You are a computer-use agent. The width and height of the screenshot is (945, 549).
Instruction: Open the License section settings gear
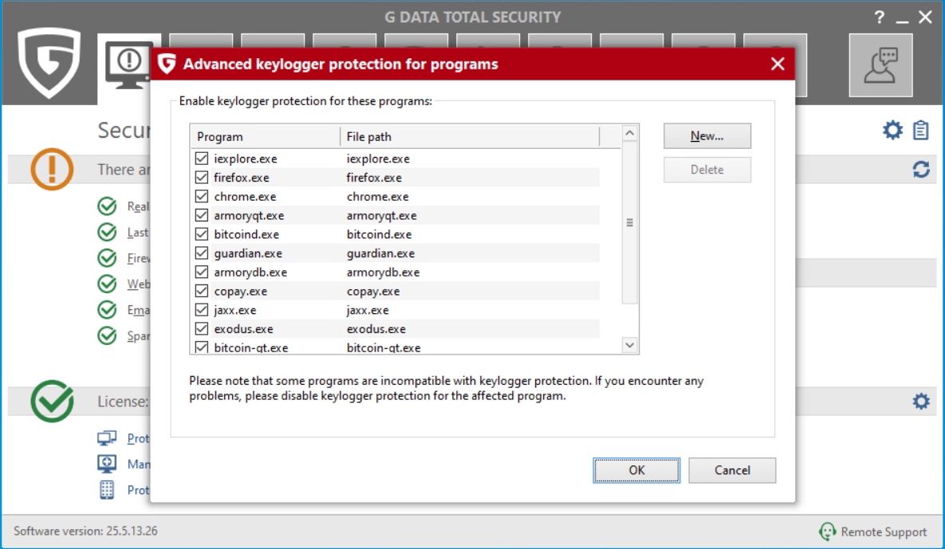pyautogui.click(x=921, y=401)
